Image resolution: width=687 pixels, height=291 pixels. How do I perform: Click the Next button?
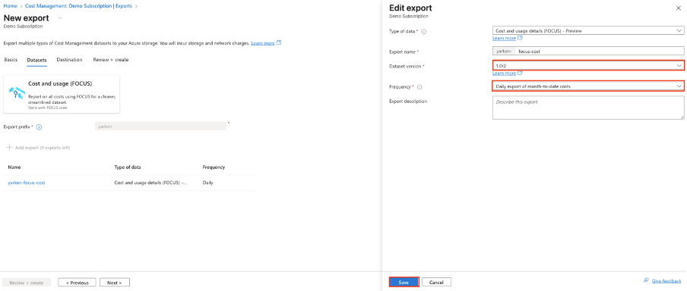click(114, 283)
